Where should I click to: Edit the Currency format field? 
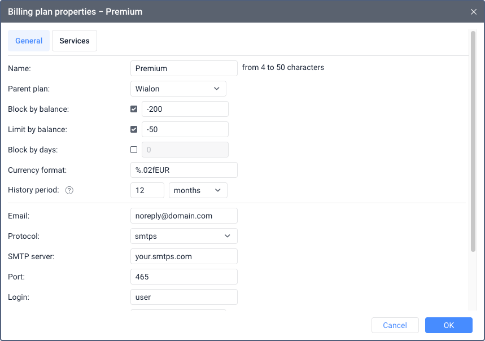point(183,170)
